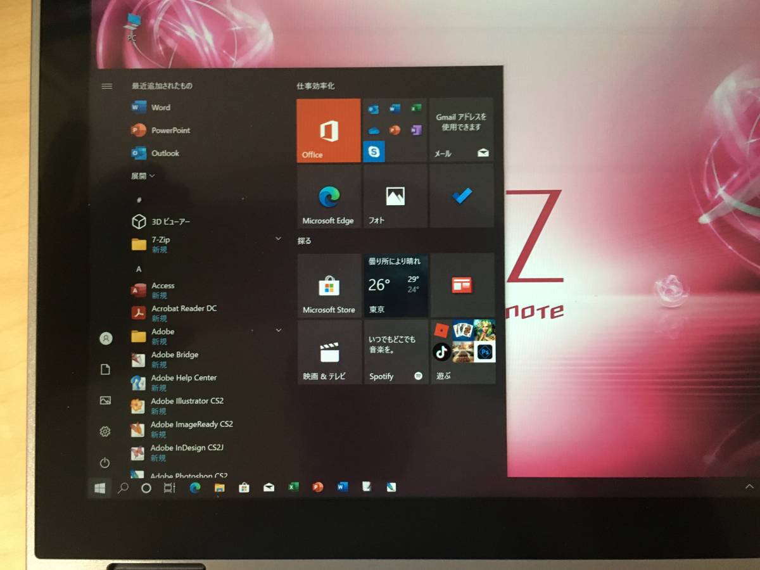Open Documents from the Start sidebar
This screenshot has width=760, height=570.
pyautogui.click(x=106, y=370)
